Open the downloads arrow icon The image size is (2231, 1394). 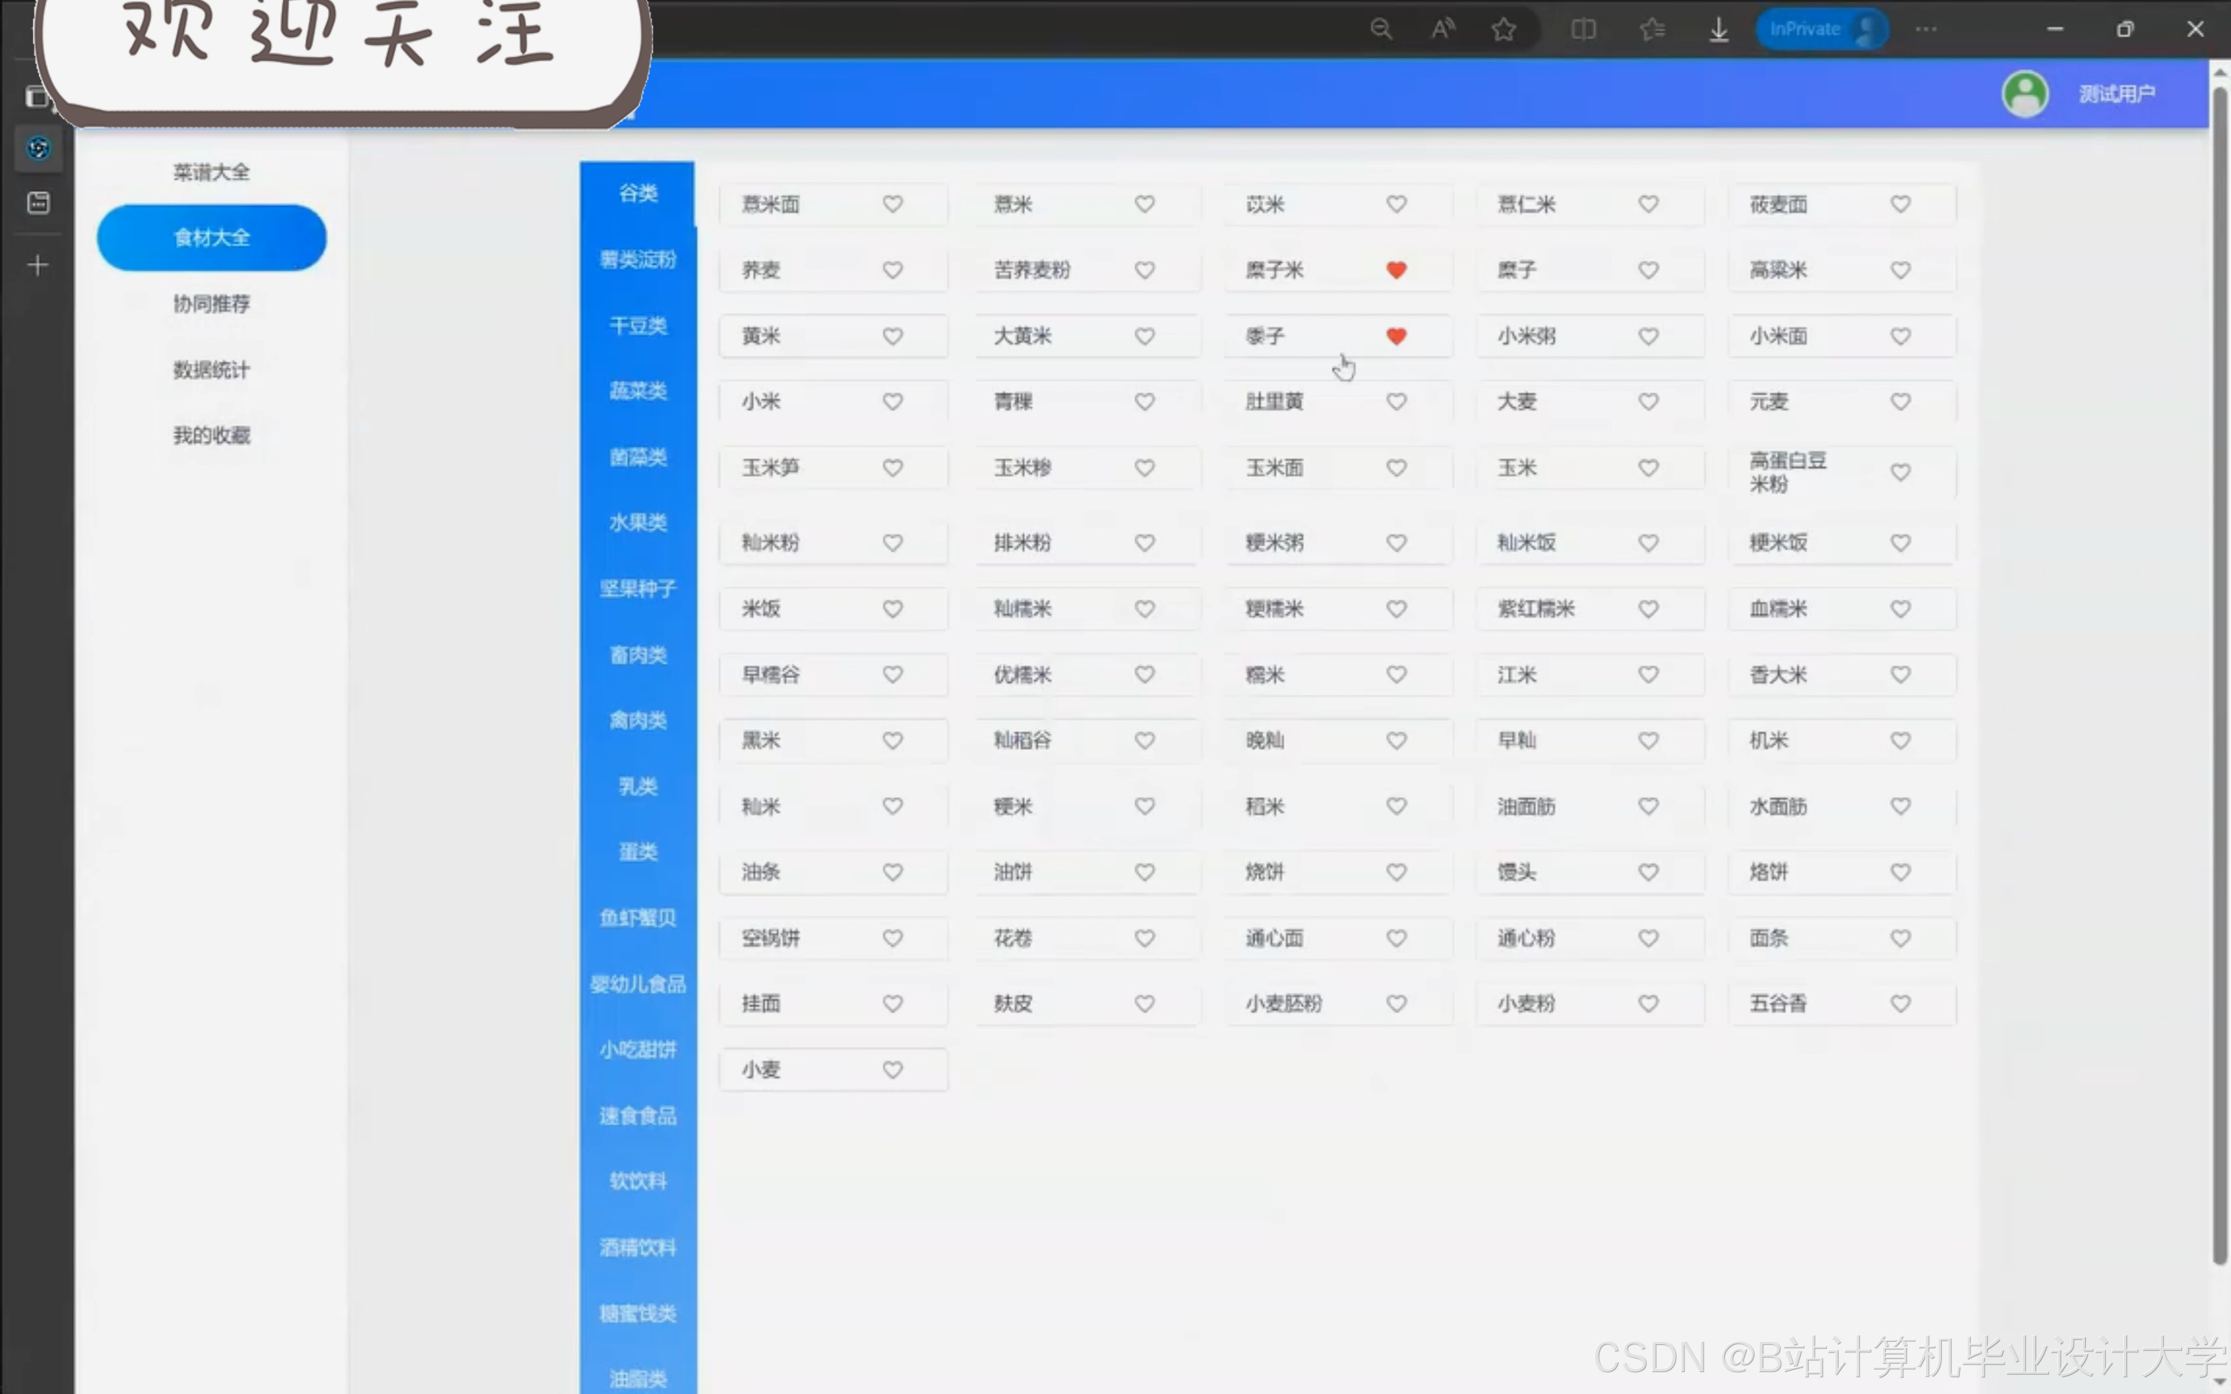coord(1718,30)
